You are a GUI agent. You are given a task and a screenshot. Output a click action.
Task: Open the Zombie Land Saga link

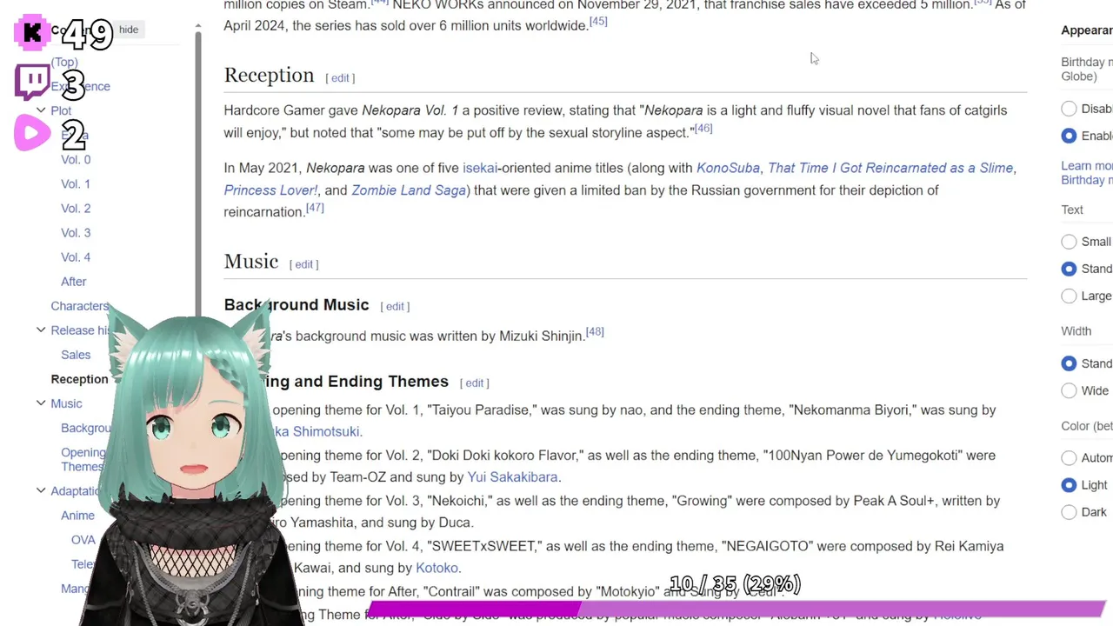point(409,190)
